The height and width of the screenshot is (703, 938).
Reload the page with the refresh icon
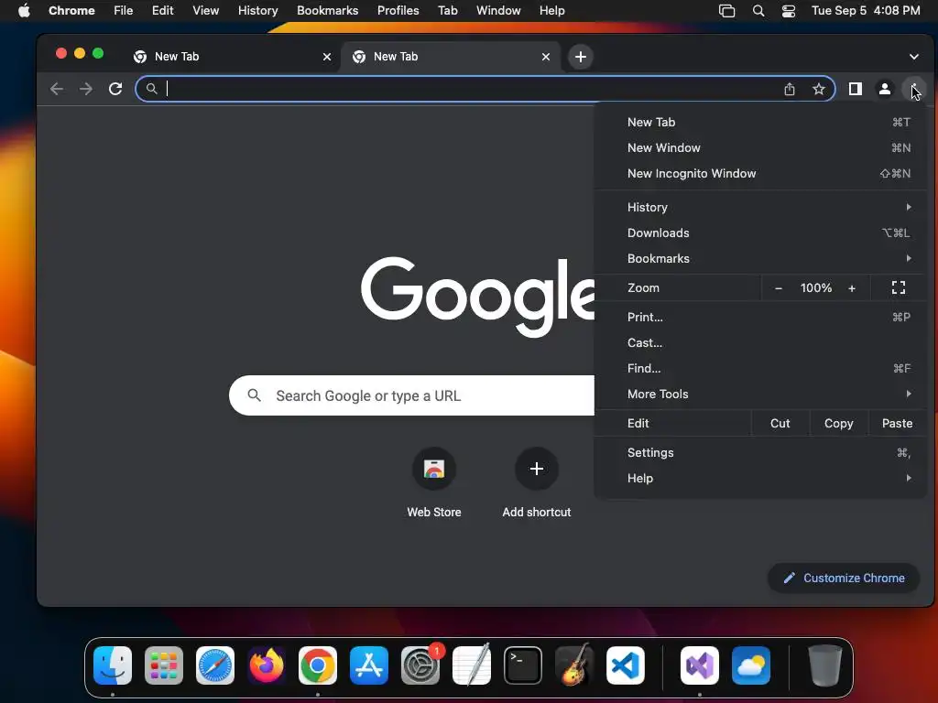(115, 89)
